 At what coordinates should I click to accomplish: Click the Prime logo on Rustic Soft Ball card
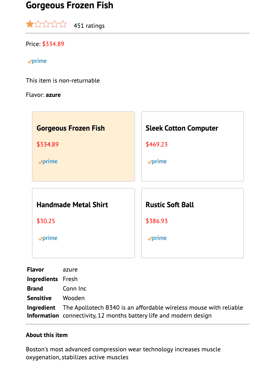tap(157, 238)
